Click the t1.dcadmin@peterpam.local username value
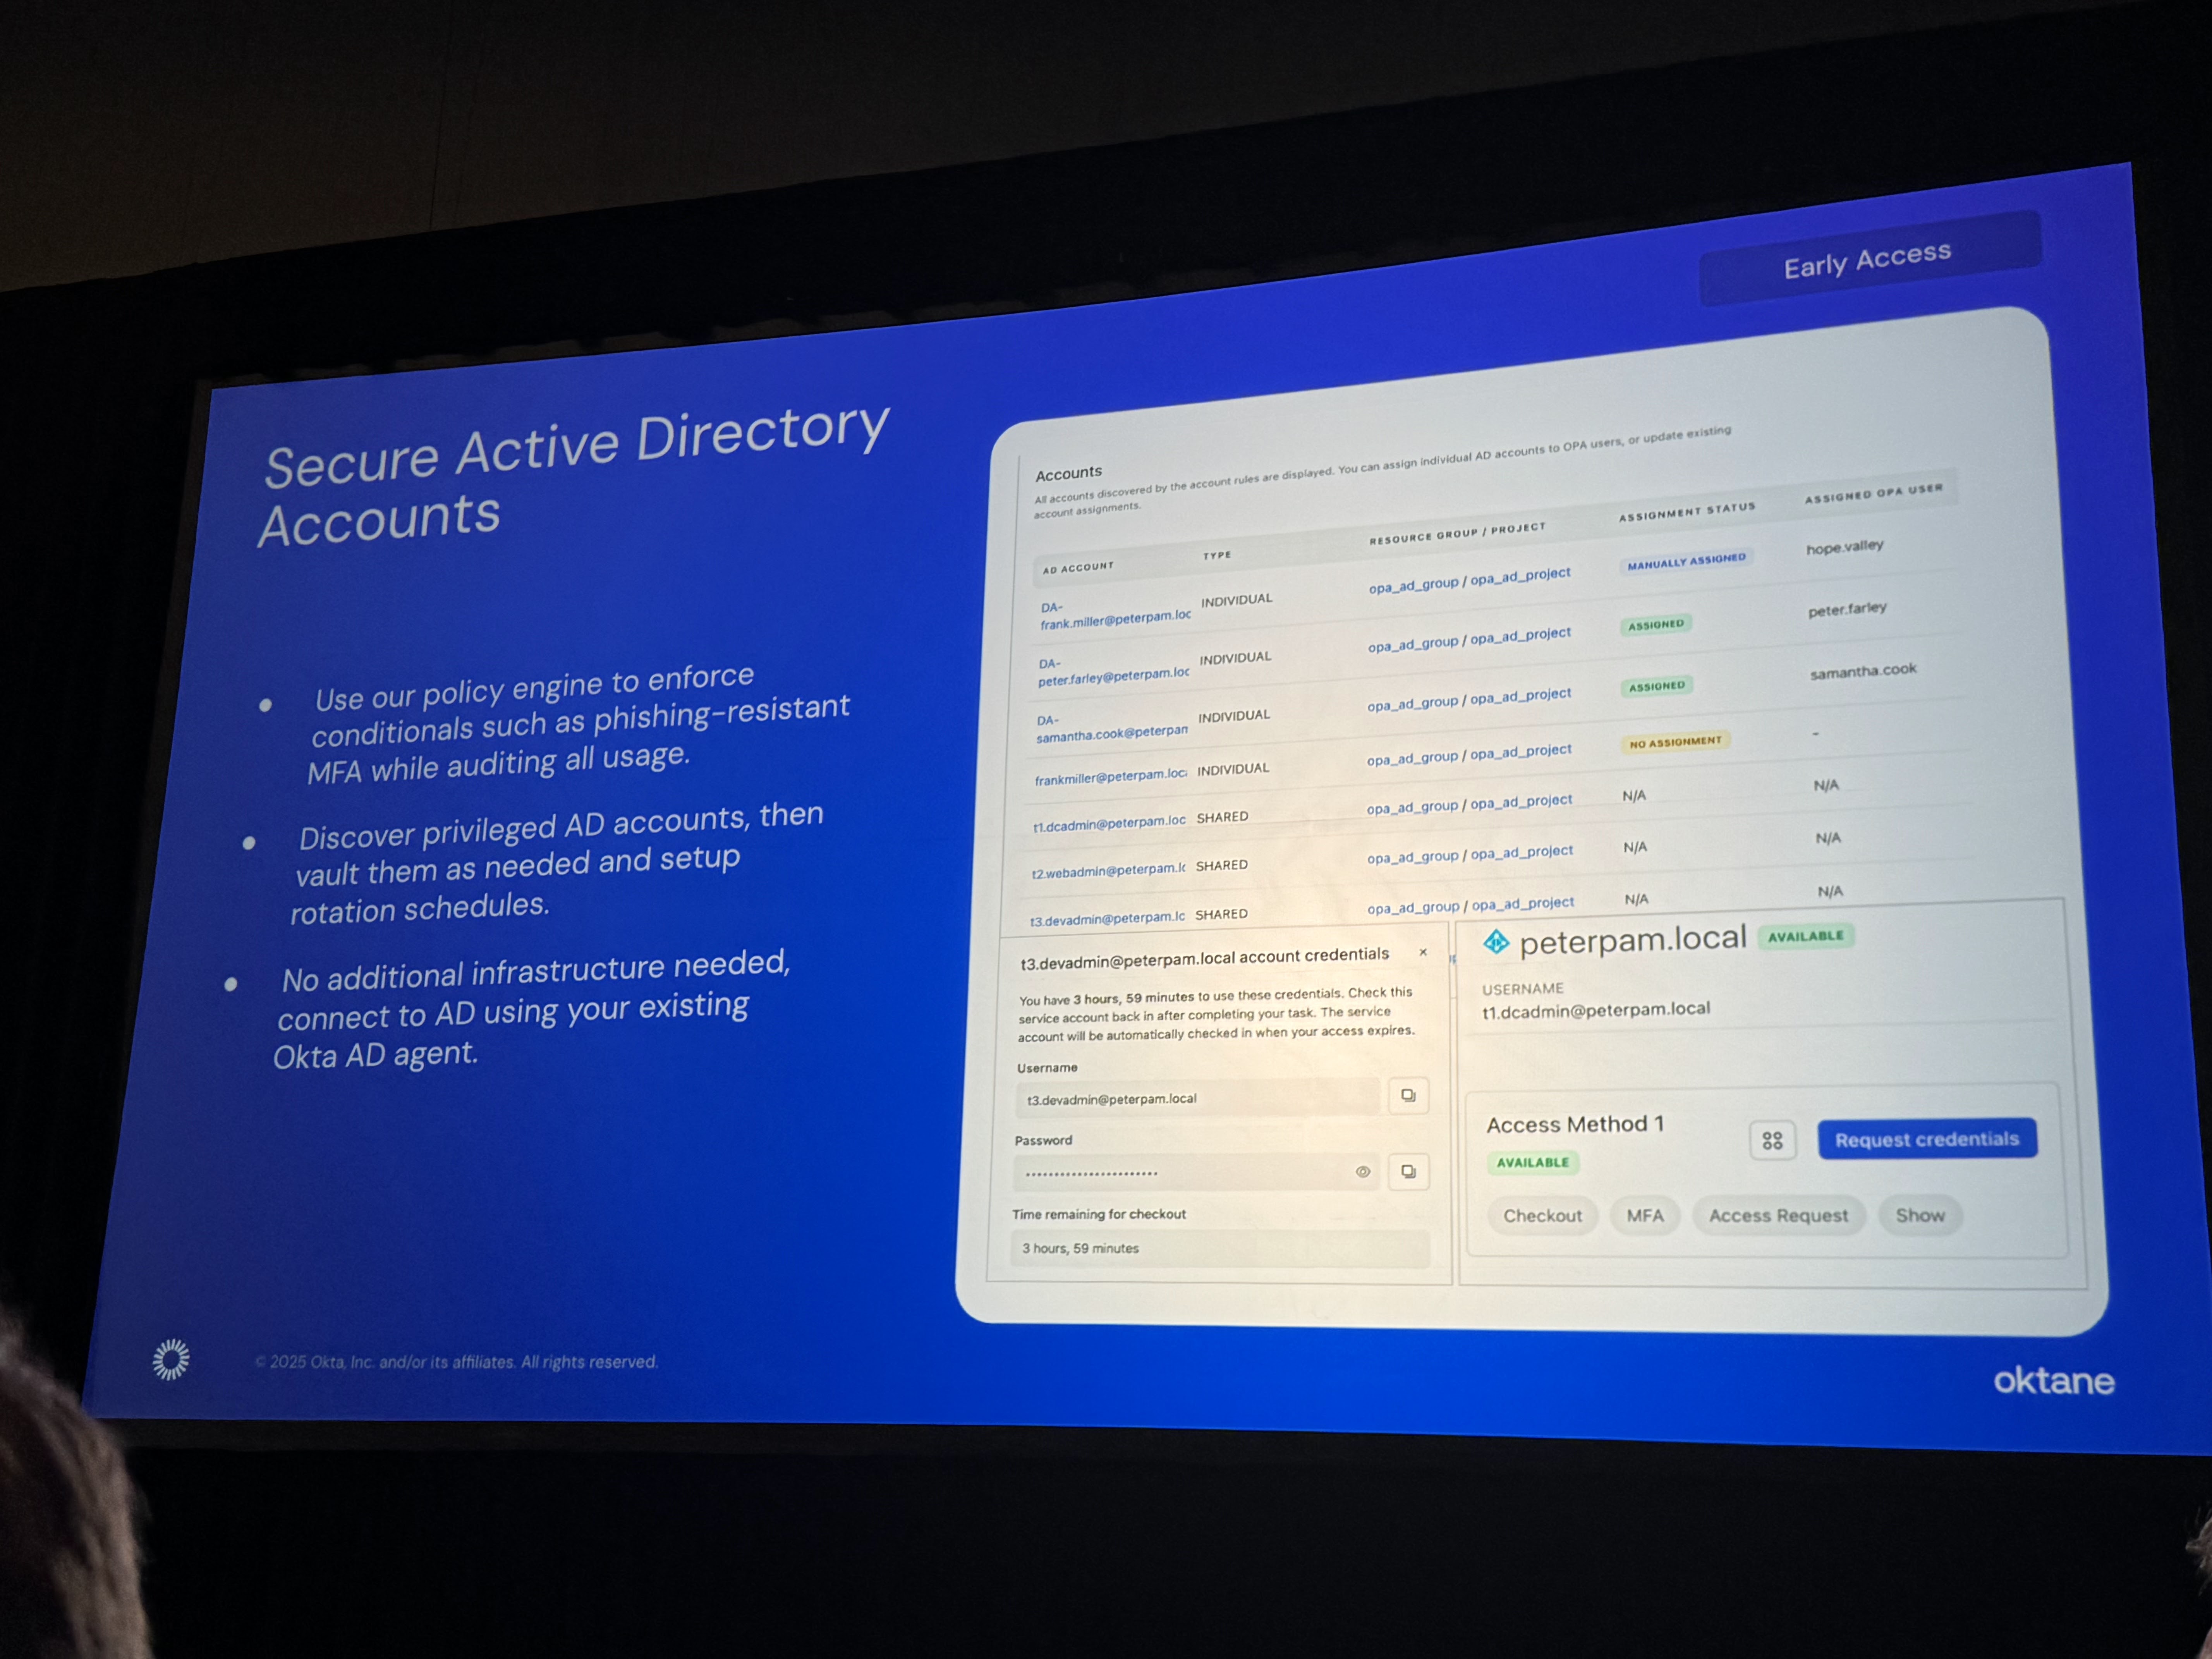This screenshot has height=1659, width=2212. (1596, 1011)
